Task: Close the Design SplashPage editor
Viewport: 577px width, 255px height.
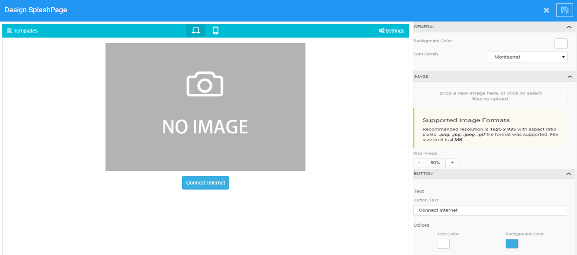Action: [547, 10]
